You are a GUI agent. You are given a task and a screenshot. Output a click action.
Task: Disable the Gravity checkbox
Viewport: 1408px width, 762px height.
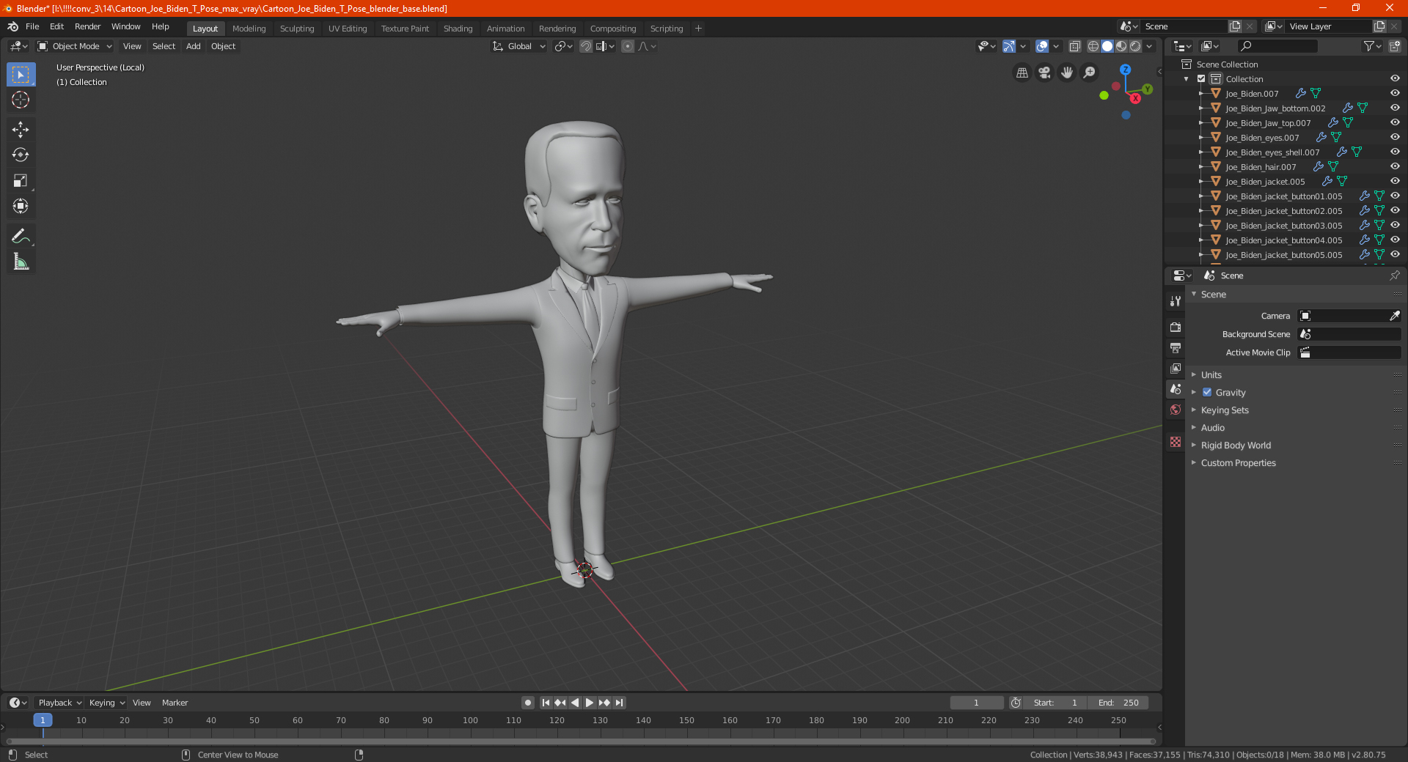(x=1207, y=392)
